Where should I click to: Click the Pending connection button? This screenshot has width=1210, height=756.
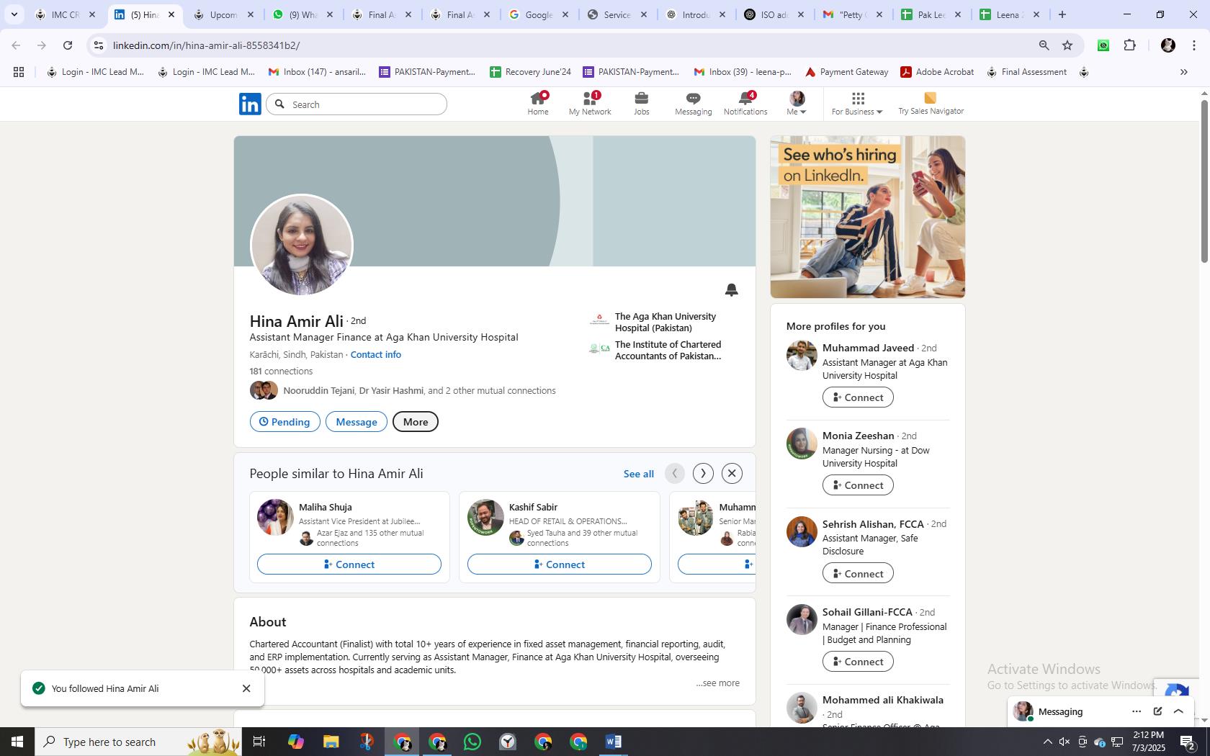pos(284,422)
